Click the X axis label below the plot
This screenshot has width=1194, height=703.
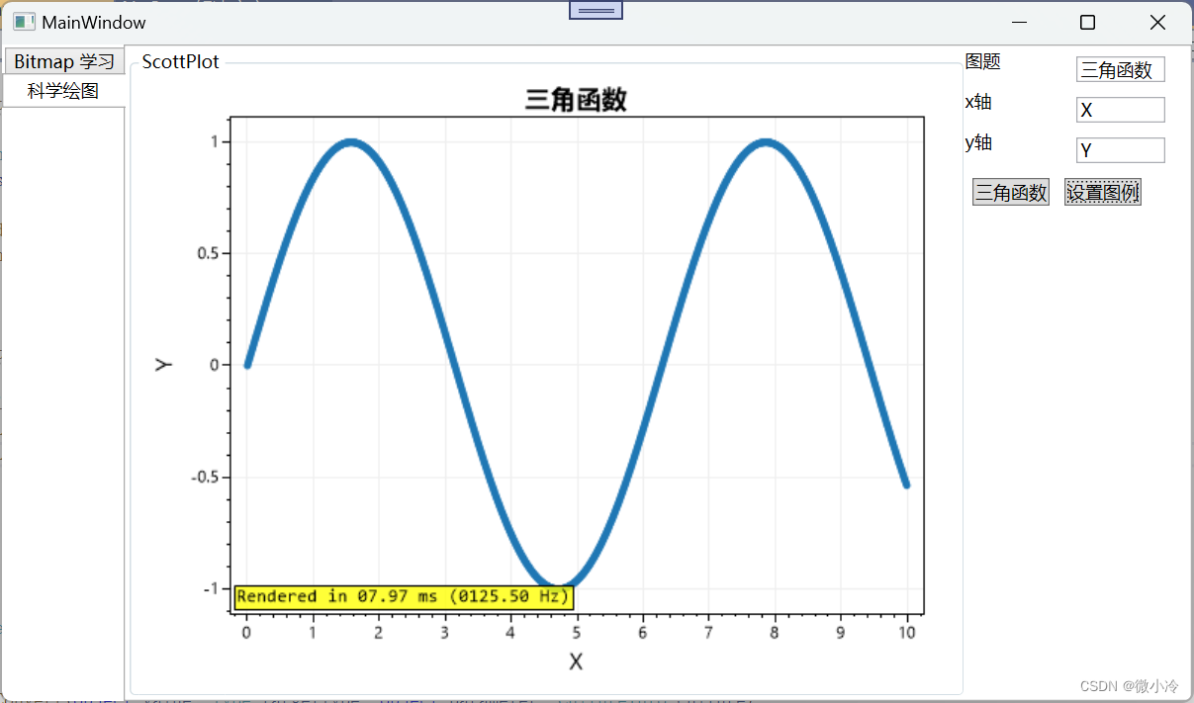[577, 661]
